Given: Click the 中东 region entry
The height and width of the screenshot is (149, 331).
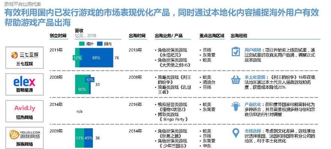Looking at the screenshot, I should 207,146.
